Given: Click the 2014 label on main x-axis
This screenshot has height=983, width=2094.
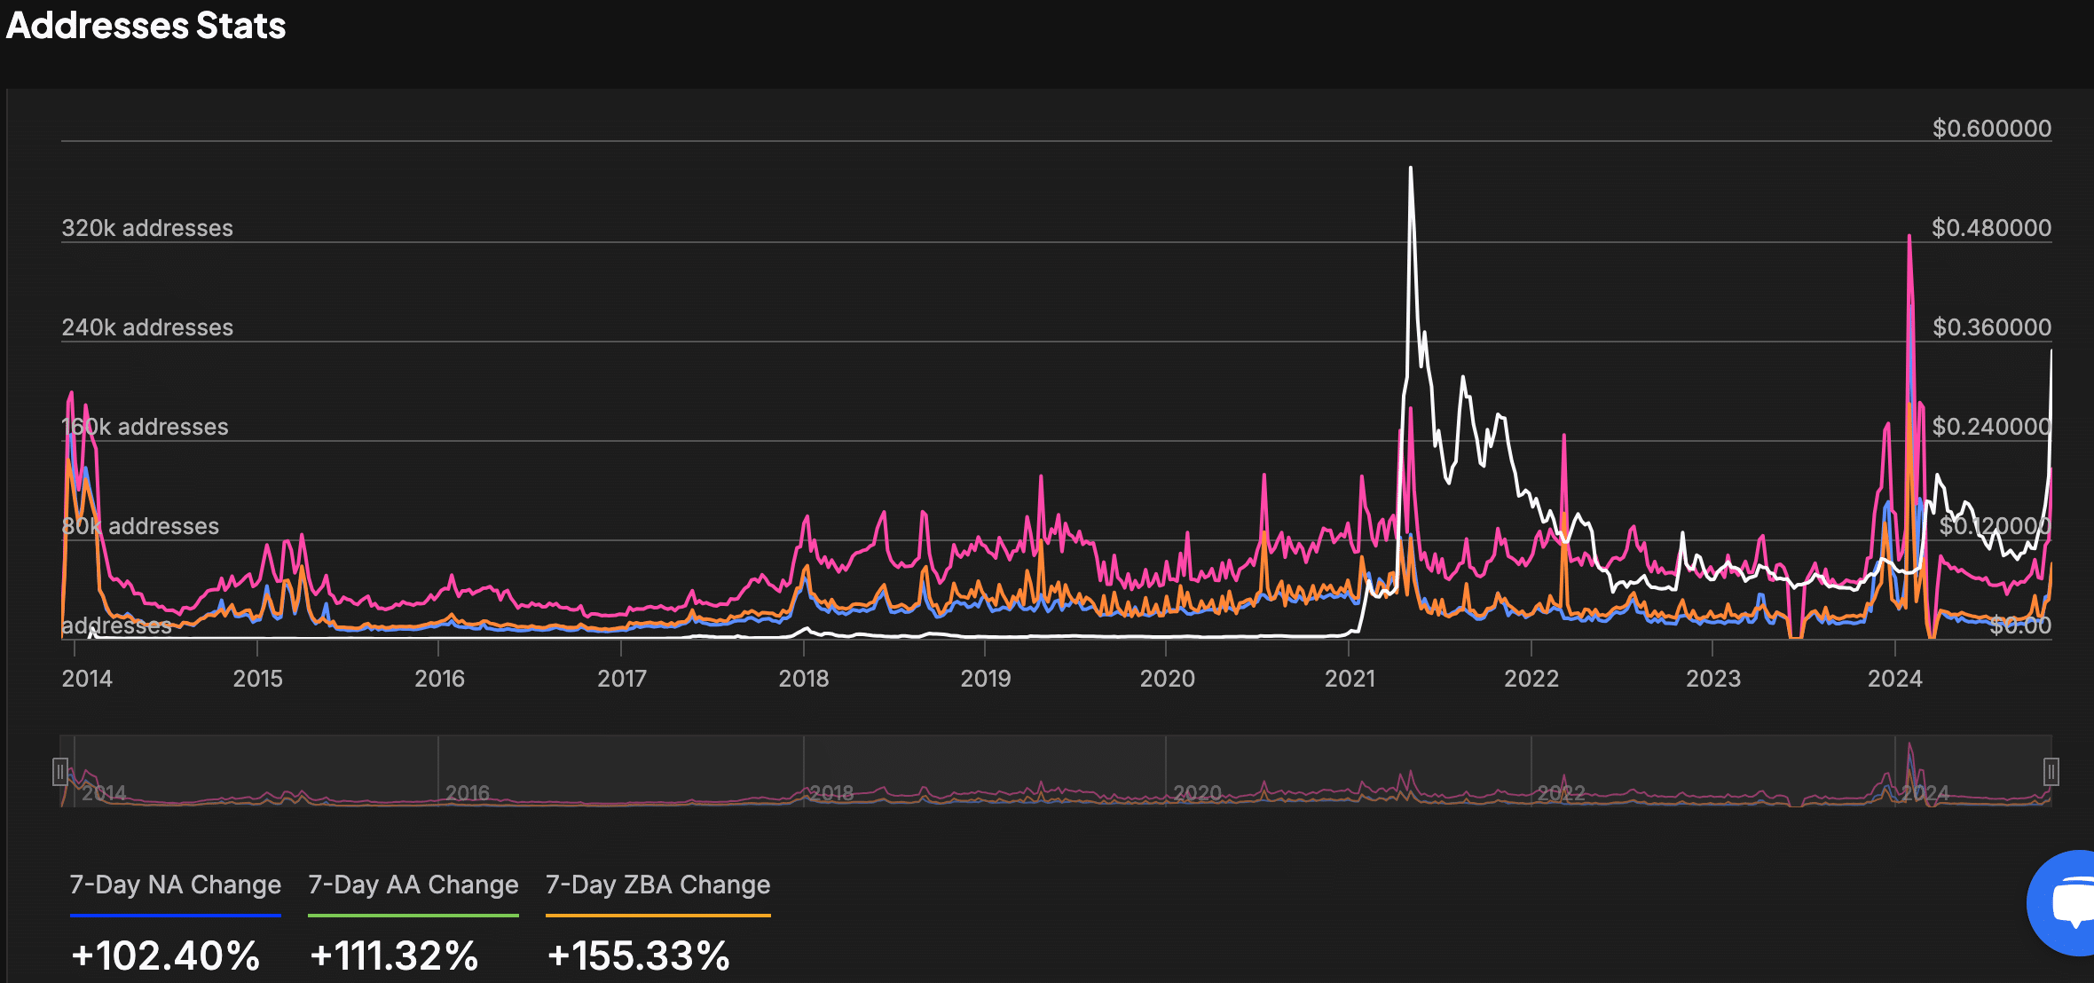Looking at the screenshot, I should [87, 679].
